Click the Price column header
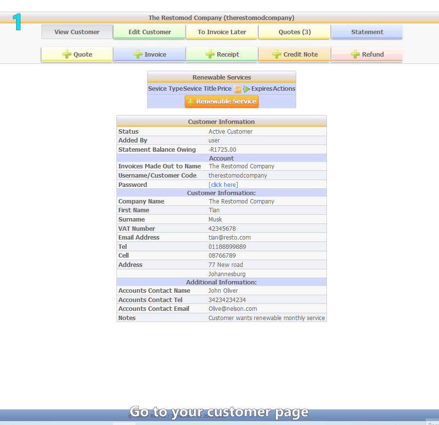The height and width of the screenshot is (425, 439). click(x=225, y=89)
